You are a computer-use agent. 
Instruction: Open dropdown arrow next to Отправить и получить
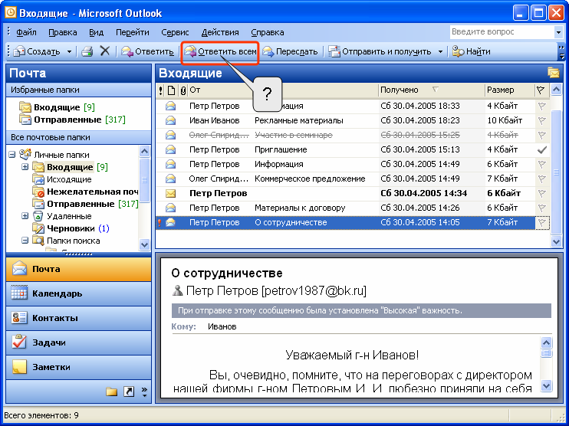tap(440, 51)
